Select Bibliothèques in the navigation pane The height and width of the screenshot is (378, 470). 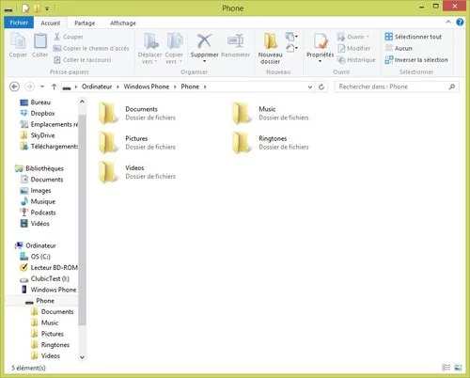(x=39, y=168)
